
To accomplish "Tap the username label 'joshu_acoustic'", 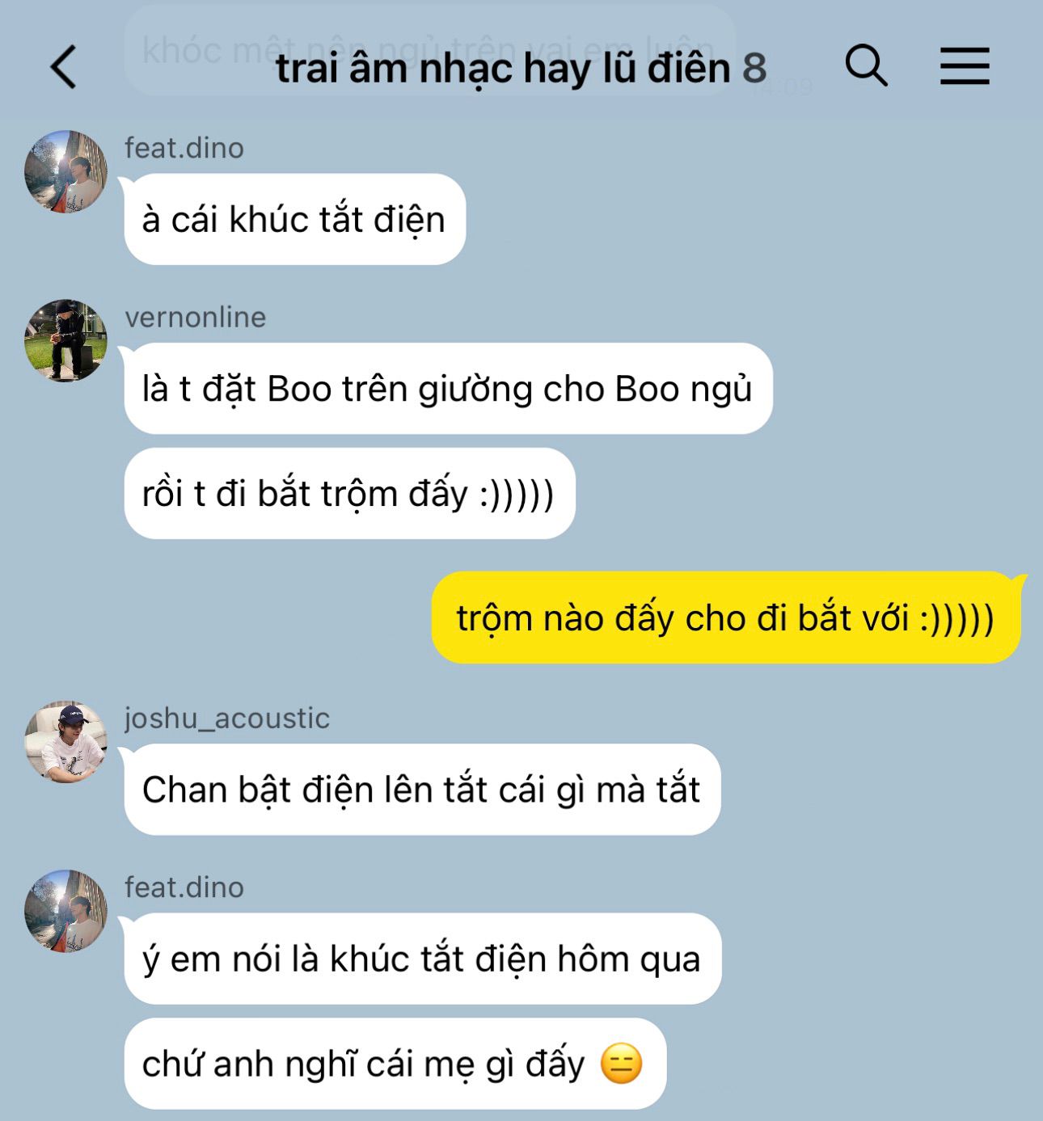I will pos(227,718).
